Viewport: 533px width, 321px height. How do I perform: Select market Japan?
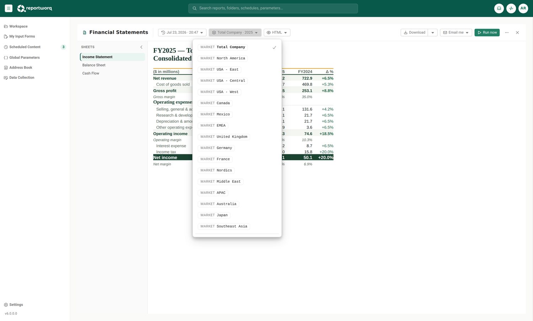[237, 215]
